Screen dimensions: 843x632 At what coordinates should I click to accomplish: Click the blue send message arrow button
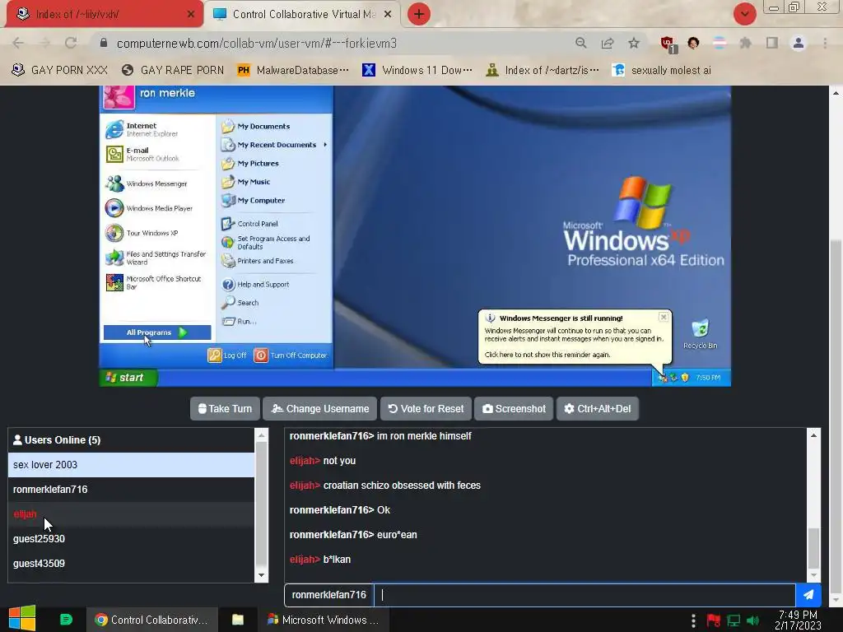[808, 595]
